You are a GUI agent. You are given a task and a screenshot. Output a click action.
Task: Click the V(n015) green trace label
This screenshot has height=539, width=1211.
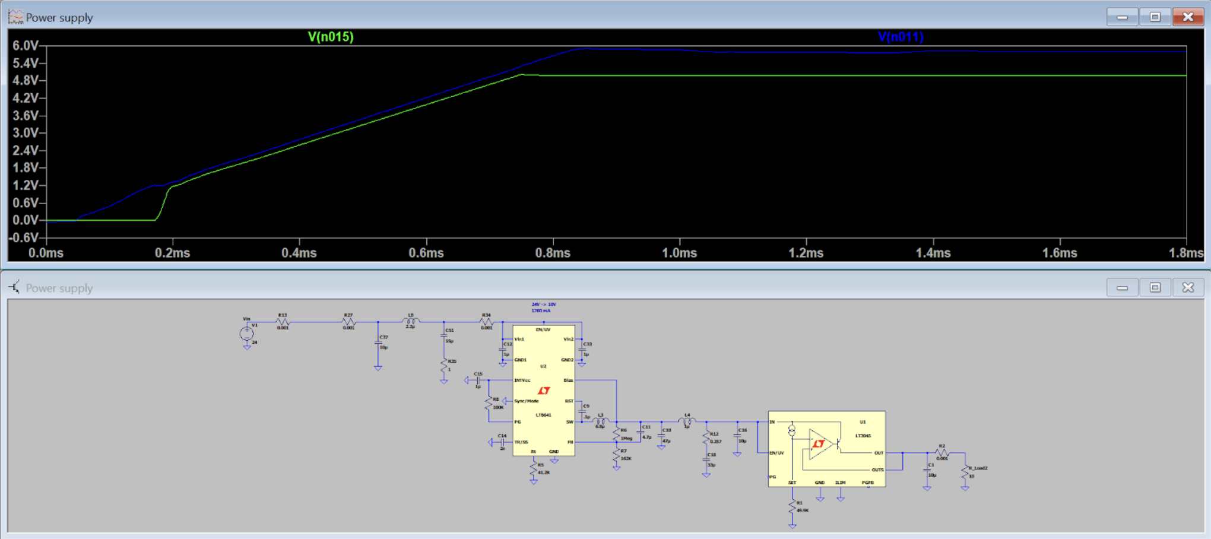(331, 37)
